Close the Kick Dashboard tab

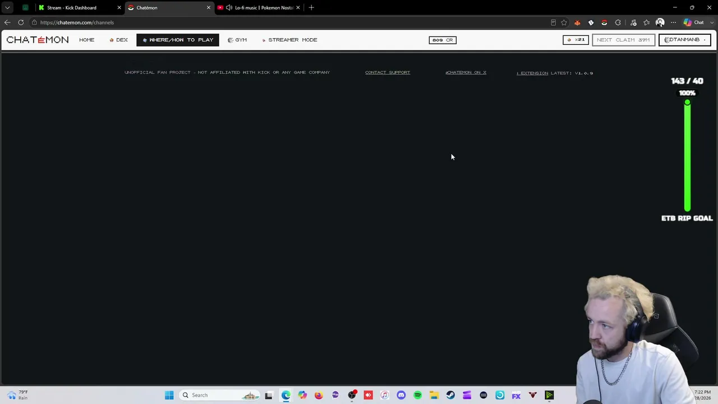click(x=119, y=8)
